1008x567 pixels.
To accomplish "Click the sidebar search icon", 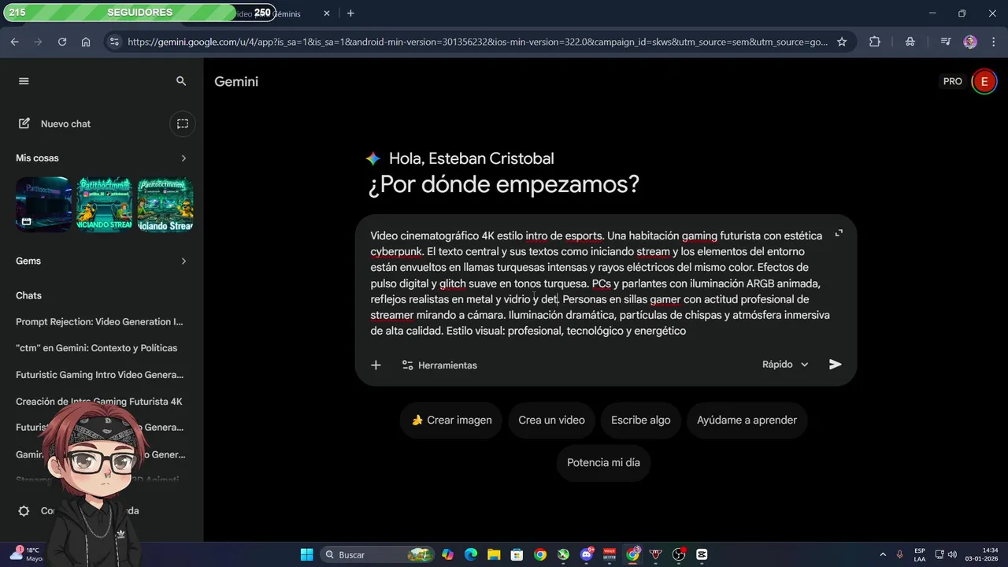I will 181,81.
